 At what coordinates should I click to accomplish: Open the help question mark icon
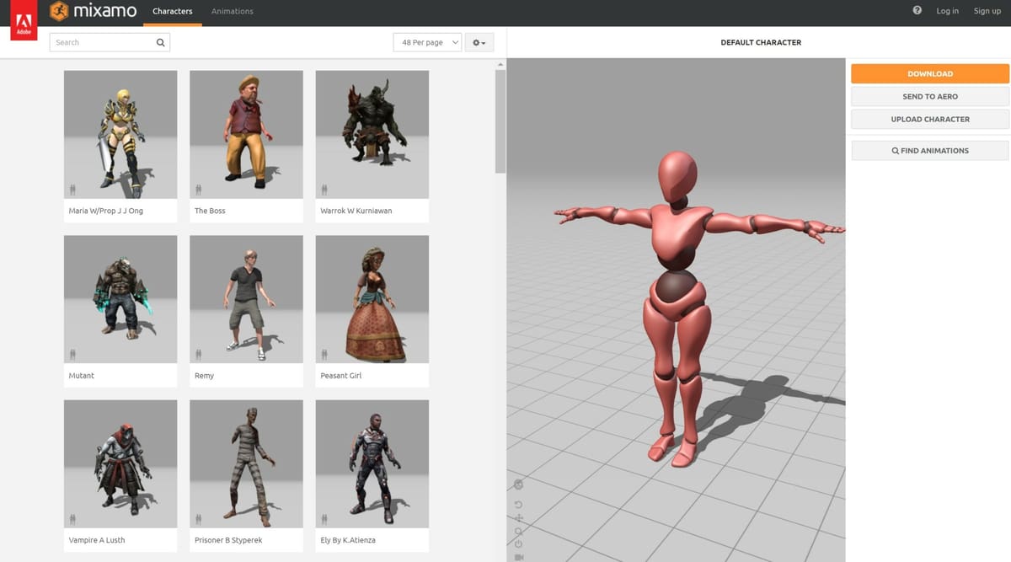[917, 11]
